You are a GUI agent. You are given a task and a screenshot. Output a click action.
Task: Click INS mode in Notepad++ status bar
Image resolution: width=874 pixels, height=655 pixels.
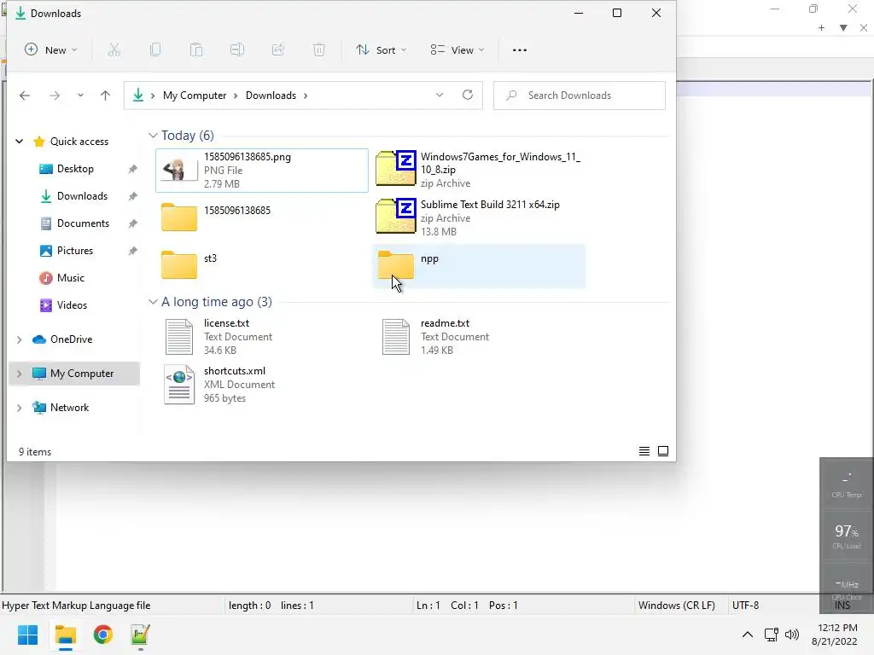[842, 606]
